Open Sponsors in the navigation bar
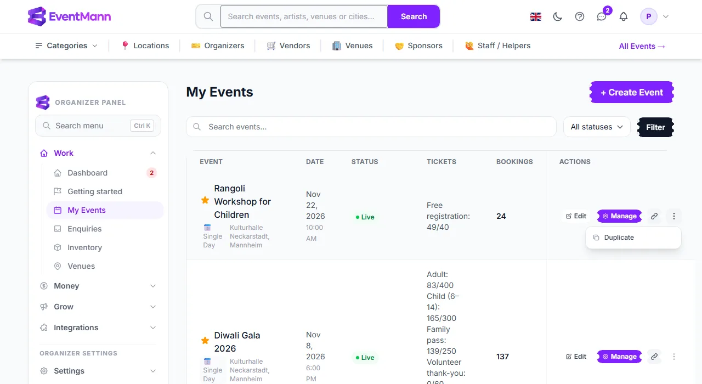This screenshot has width=702, height=384. [x=418, y=46]
